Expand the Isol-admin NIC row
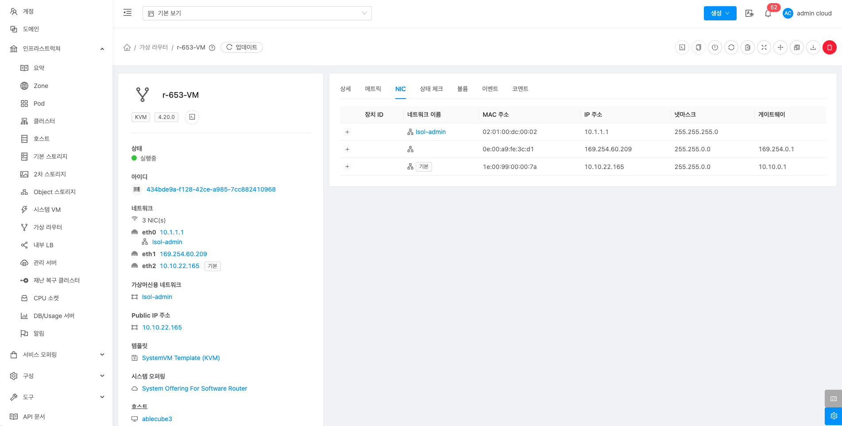This screenshot has width=842, height=426. [348, 132]
